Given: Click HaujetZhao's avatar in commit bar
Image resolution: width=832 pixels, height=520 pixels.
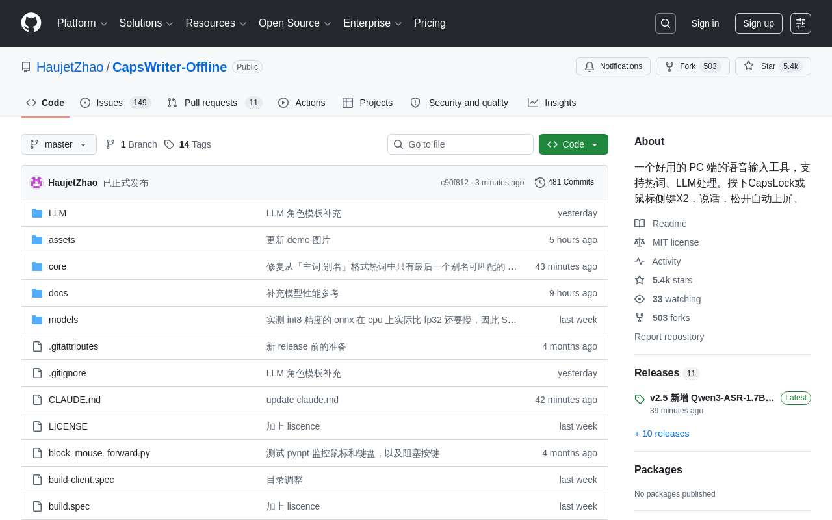Looking at the screenshot, I should click(36, 183).
